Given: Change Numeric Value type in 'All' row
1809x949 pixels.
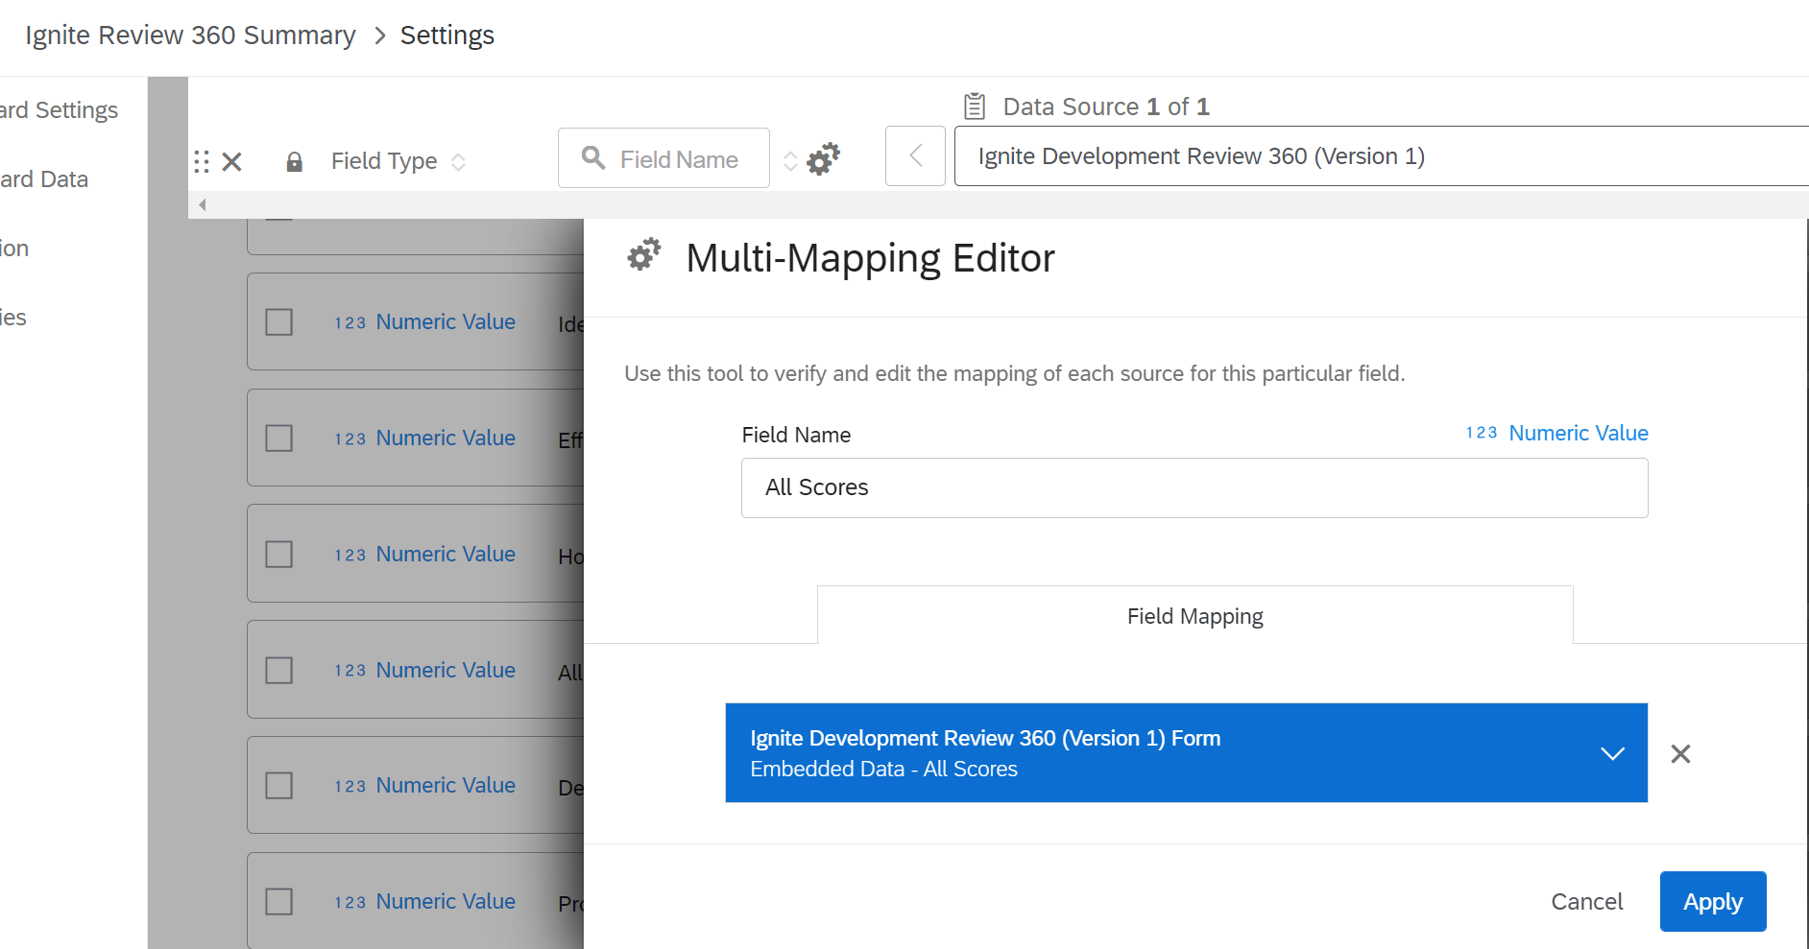Looking at the screenshot, I should pos(425,671).
